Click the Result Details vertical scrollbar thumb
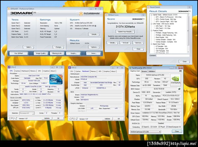Screen dimensions: 198x147 (188, 31)
